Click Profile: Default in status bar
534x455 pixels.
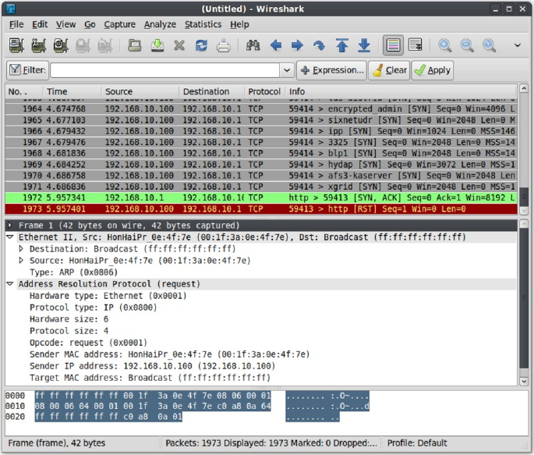(417, 443)
